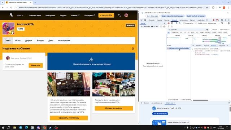Open File Explorer from the taskbar
This screenshot has width=231, height=130.
15,127
